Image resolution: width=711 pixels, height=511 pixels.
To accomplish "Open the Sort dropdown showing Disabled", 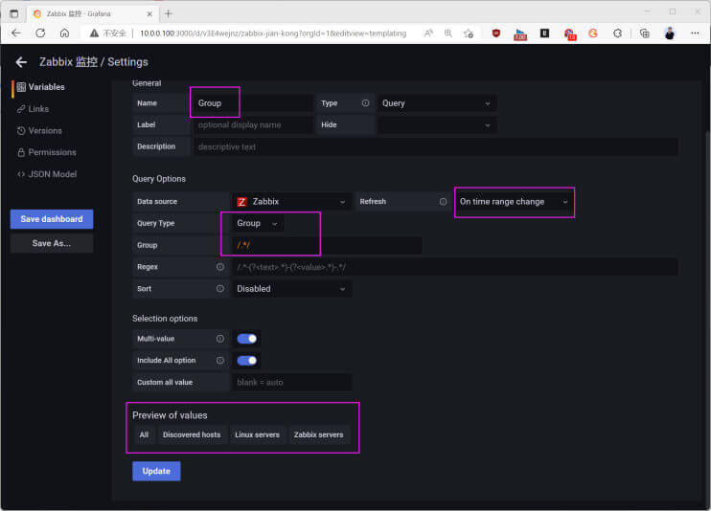I will click(292, 289).
